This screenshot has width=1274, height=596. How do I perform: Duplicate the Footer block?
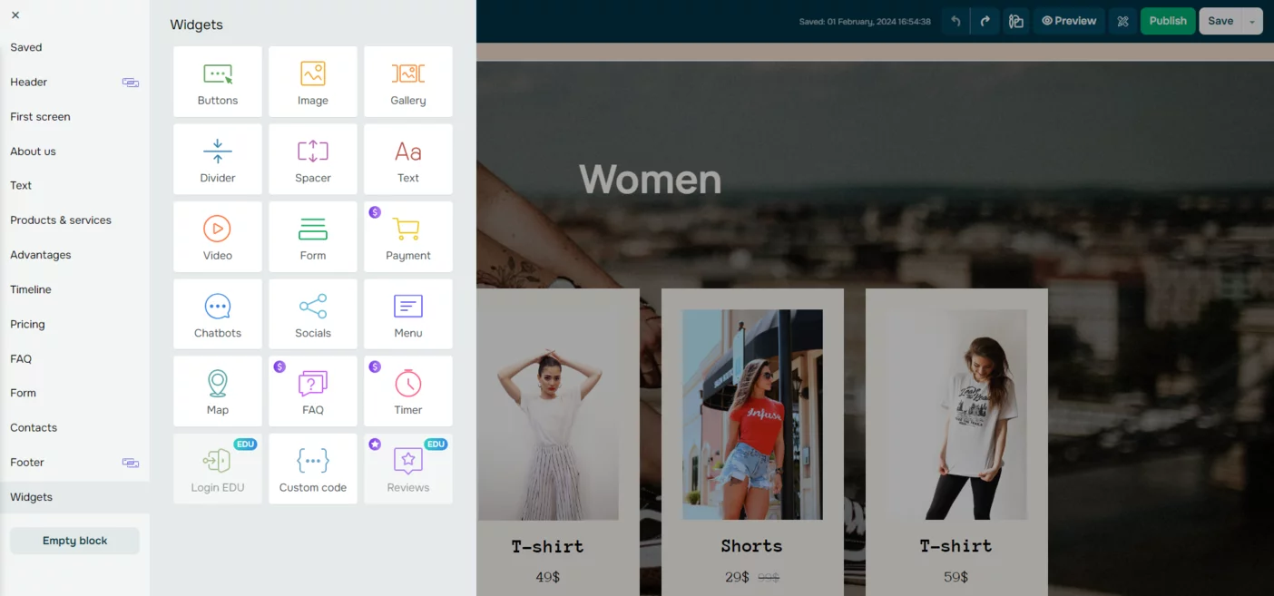click(130, 463)
